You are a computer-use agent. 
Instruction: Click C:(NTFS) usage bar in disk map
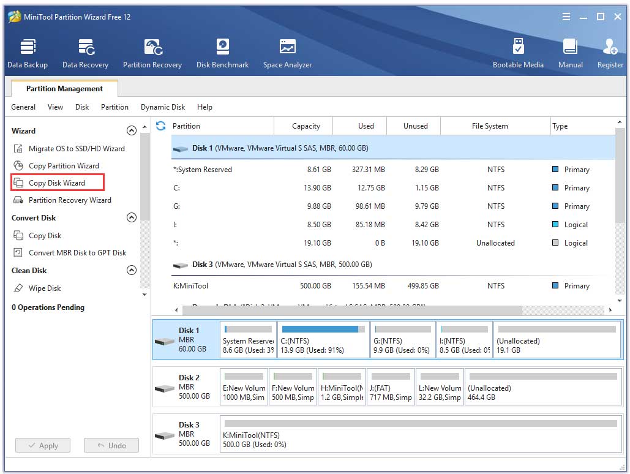click(x=323, y=329)
